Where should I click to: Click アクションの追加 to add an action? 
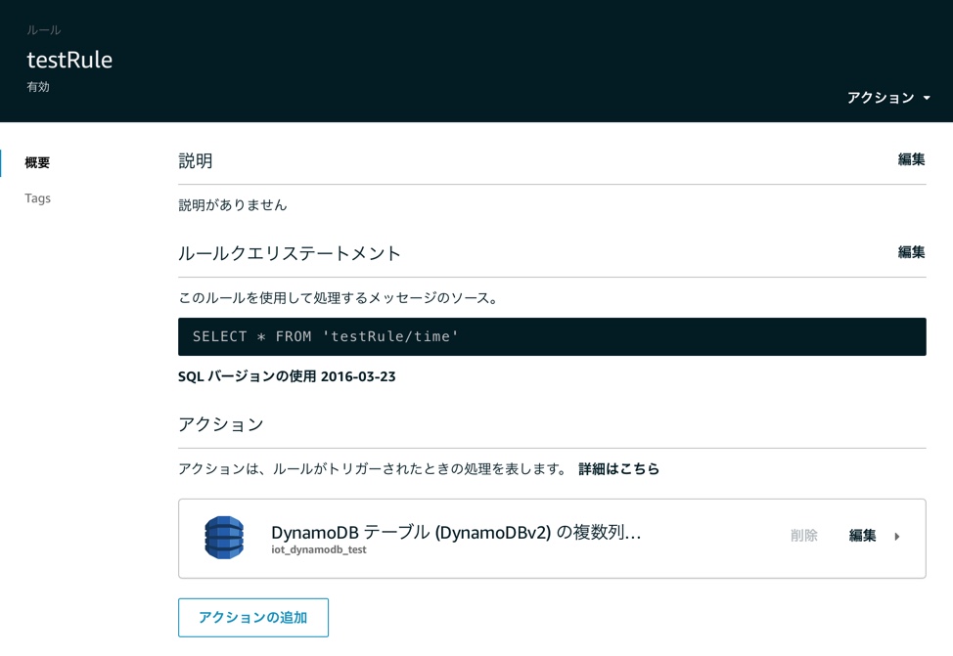pos(252,617)
